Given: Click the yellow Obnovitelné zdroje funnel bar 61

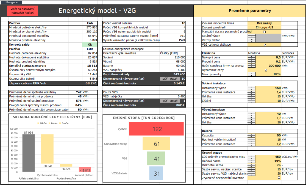Looking at the screenshot, I should pyautogui.click(x=156, y=143).
